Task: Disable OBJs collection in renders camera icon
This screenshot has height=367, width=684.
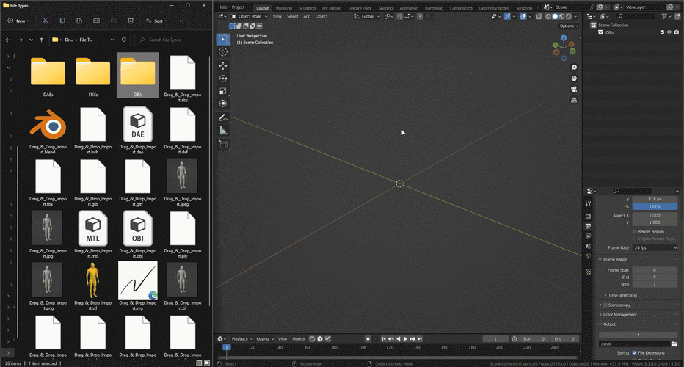Action: click(x=676, y=32)
